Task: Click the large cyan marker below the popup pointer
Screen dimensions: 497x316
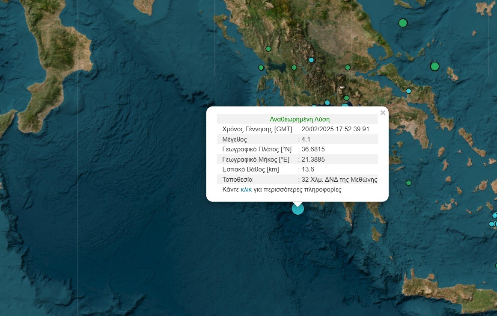Action: pyautogui.click(x=298, y=209)
